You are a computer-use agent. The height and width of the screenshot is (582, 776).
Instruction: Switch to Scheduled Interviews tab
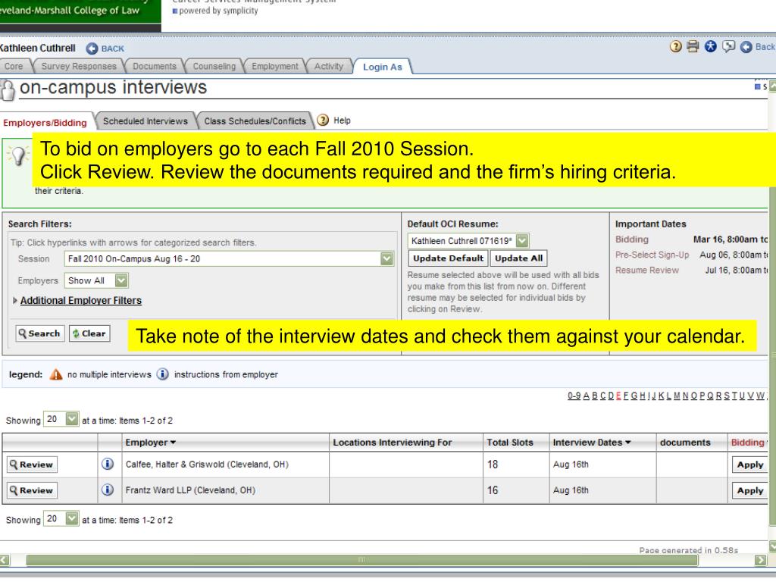pyautogui.click(x=145, y=121)
